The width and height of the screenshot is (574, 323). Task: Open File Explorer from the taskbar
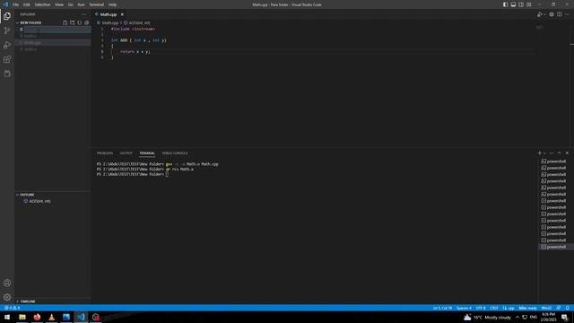tap(22, 317)
